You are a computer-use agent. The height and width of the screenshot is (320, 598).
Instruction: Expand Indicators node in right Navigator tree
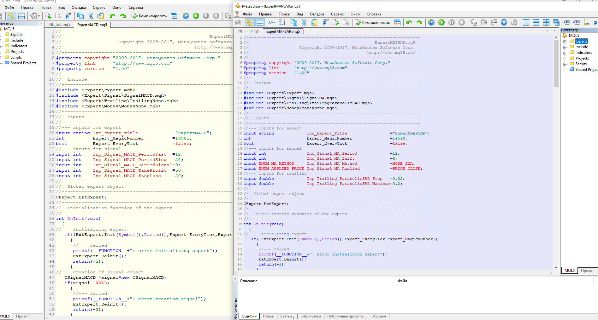pos(565,53)
